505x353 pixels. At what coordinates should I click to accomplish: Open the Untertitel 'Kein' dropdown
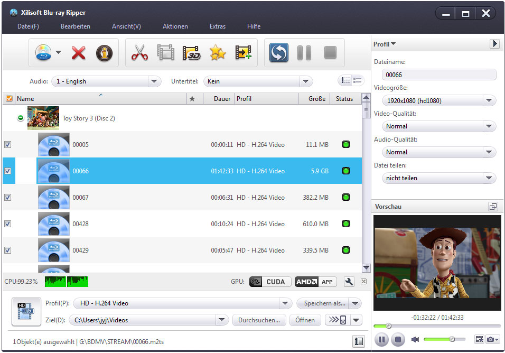(x=258, y=81)
